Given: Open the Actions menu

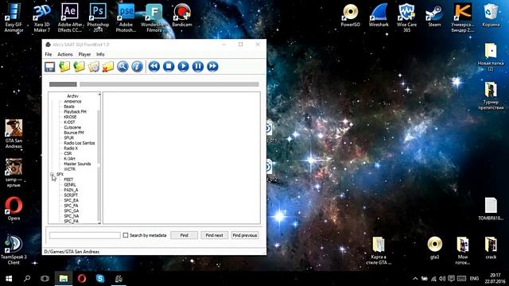Looking at the screenshot, I should pos(65,54).
